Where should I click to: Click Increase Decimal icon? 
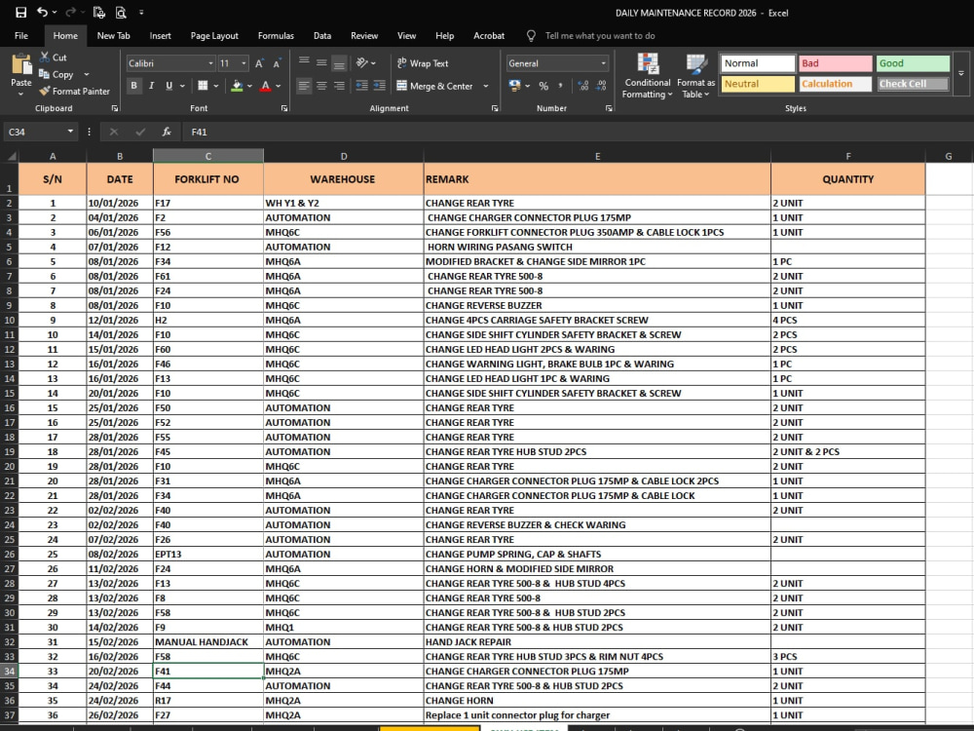coord(582,86)
